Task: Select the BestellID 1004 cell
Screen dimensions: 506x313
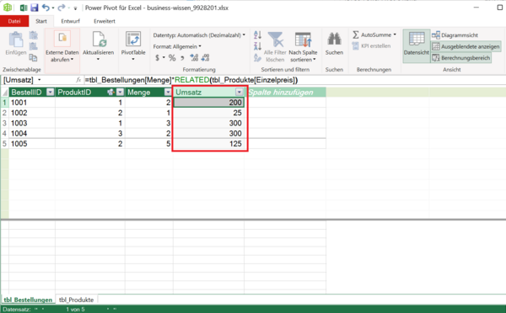Action: (x=32, y=134)
